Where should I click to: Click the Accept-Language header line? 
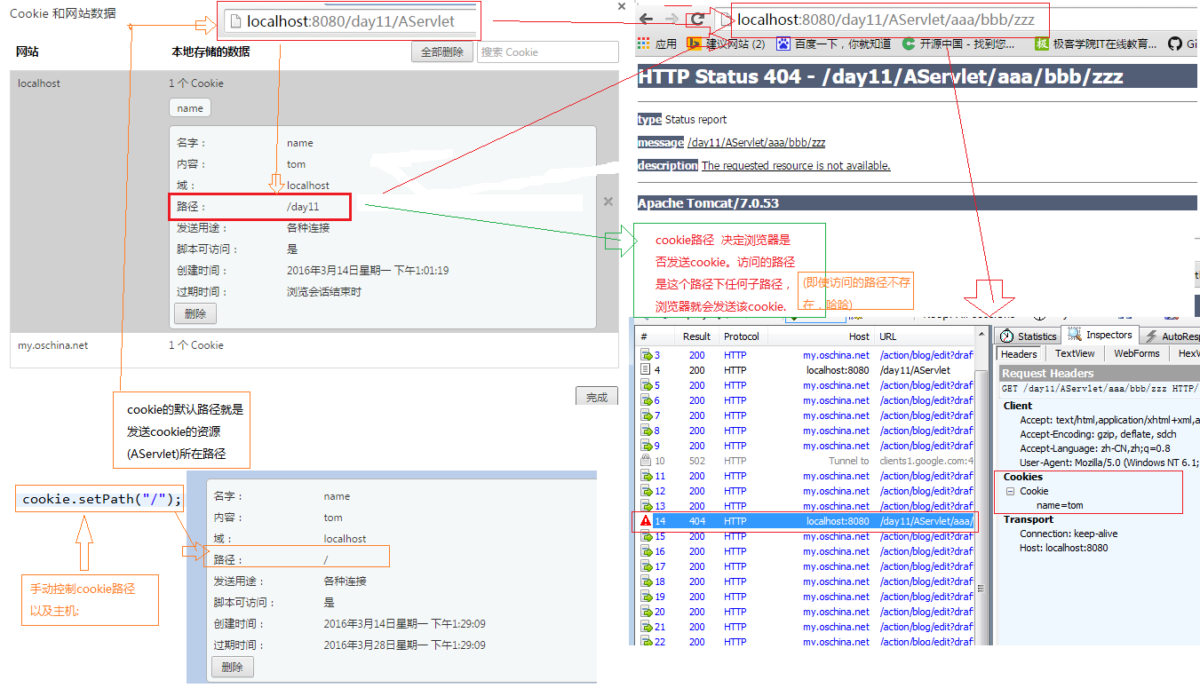(1094, 448)
